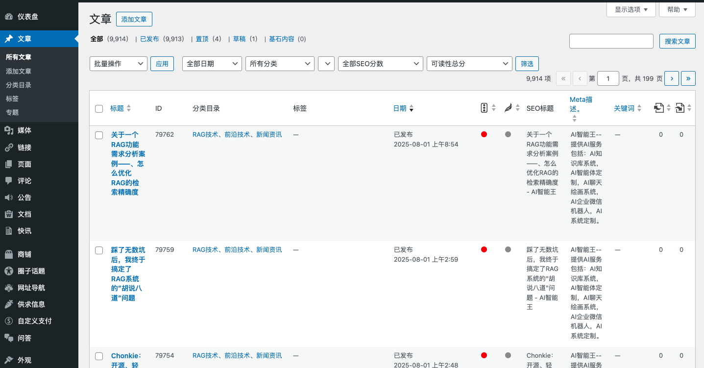Check the box for post 79759

pos(99,250)
